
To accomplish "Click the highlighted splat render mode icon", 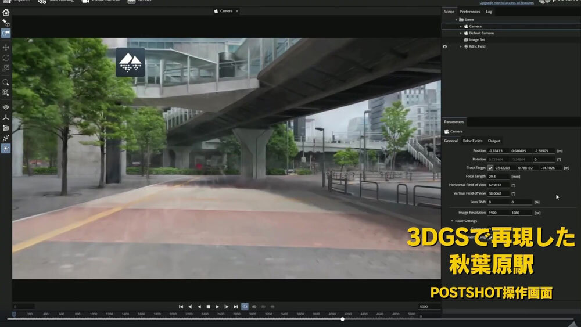I will pyautogui.click(x=6, y=149).
